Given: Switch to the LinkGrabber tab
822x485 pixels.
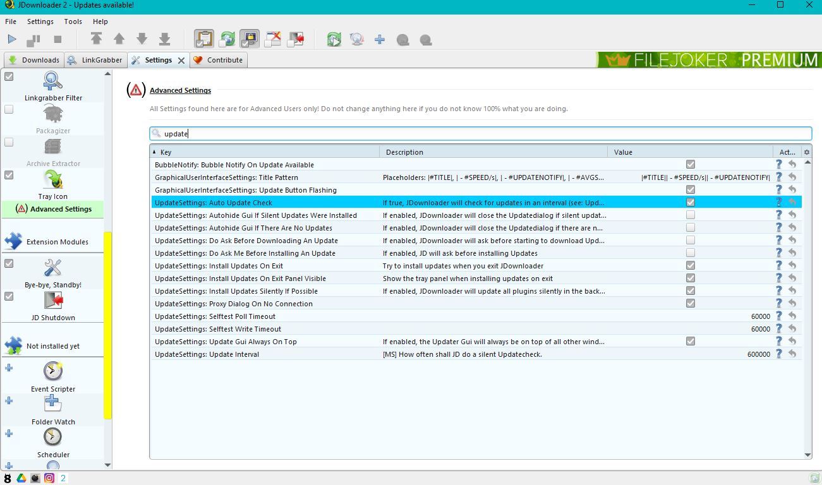Looking at the screenshot, I should point(95,60).
